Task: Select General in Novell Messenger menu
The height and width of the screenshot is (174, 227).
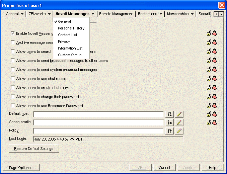Action: pyautogui.click(x=71, y=21)
